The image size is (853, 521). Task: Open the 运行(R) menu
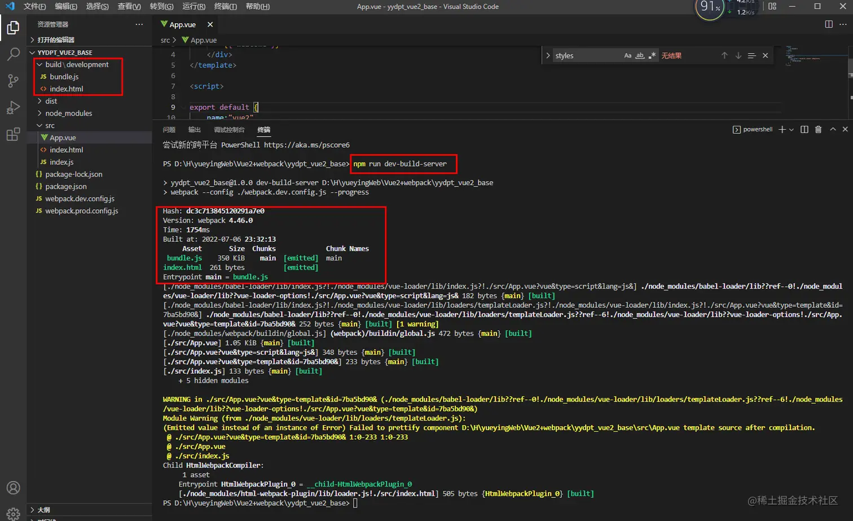(194, 6)
